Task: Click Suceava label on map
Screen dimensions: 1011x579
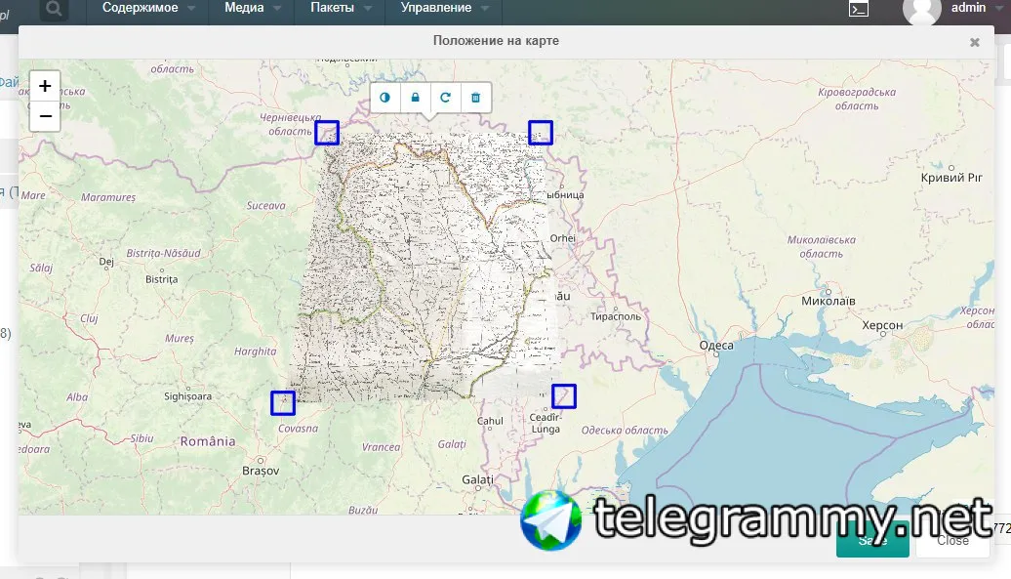Action: [265, 206]
